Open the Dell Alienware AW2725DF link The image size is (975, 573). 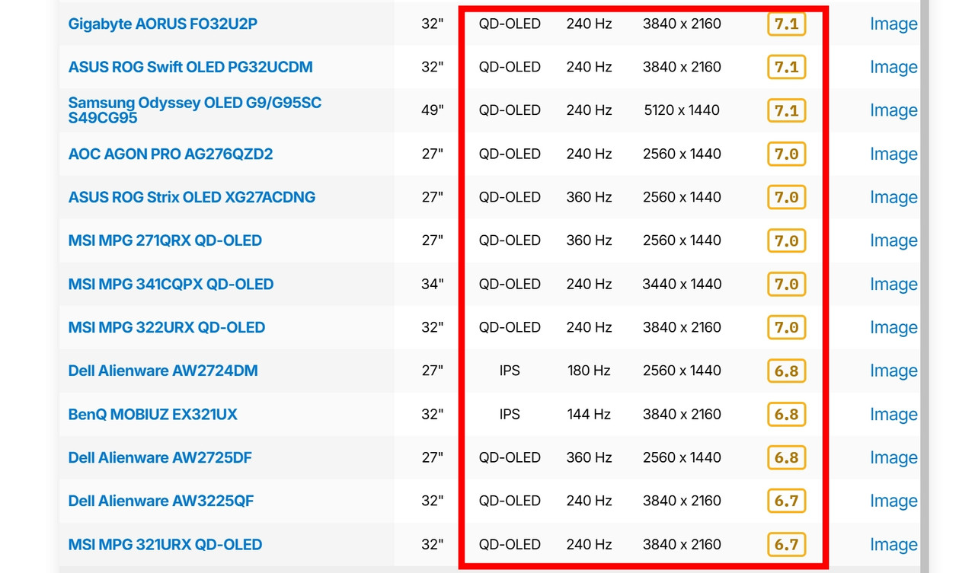160,457
